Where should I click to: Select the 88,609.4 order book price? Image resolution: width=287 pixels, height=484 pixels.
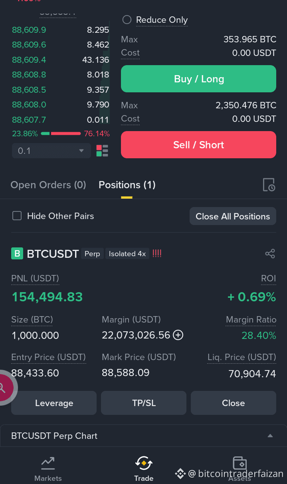pyautogui.click(x=29, y=60)
